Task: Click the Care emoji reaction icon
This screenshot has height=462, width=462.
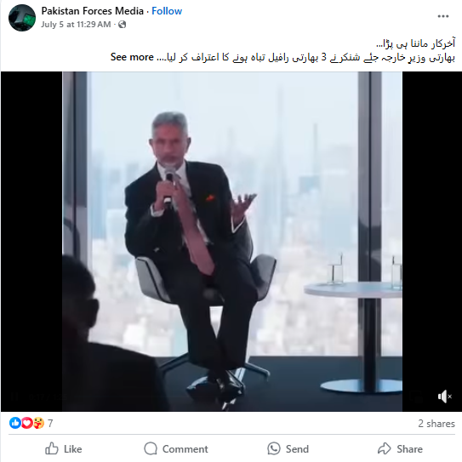Action: pos(38,423)
